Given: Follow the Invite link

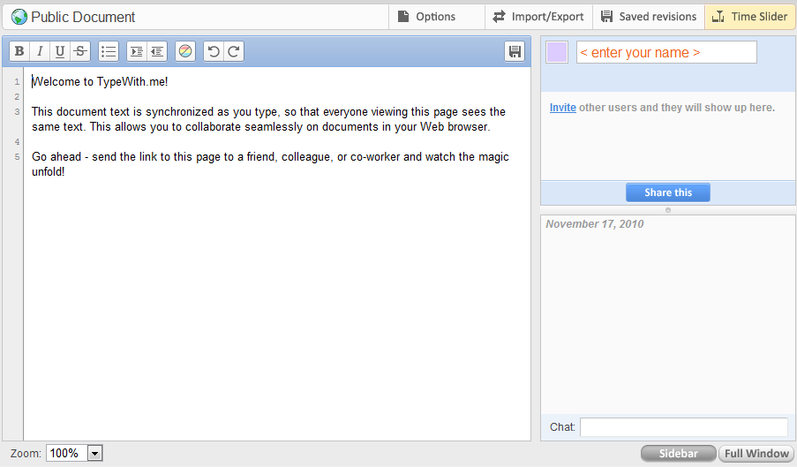Looking at the screenshot, I should point(563,108).
